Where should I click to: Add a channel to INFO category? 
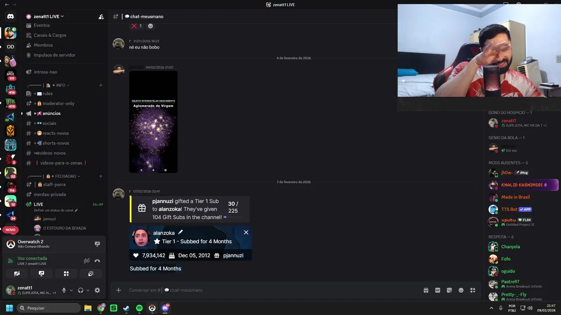[101, 85]
